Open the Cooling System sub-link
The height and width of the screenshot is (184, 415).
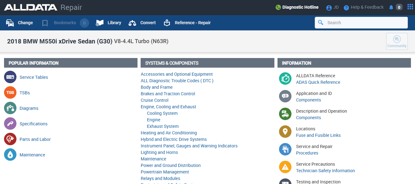pos(162,113)
